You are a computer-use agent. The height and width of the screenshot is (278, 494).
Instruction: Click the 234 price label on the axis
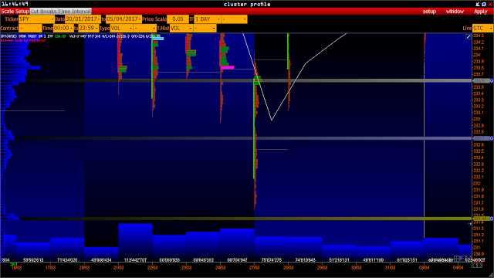(476, 55)
